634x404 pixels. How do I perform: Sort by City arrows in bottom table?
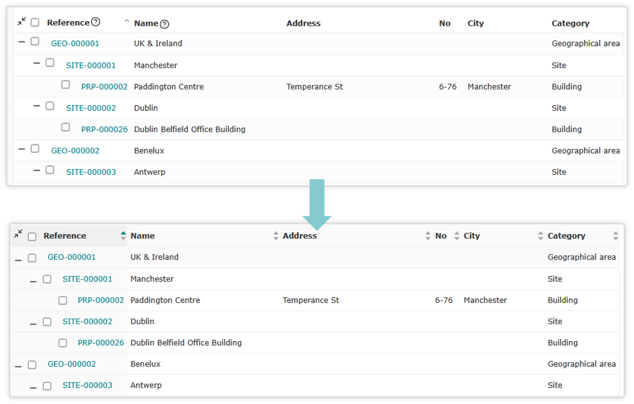[540, 235]
